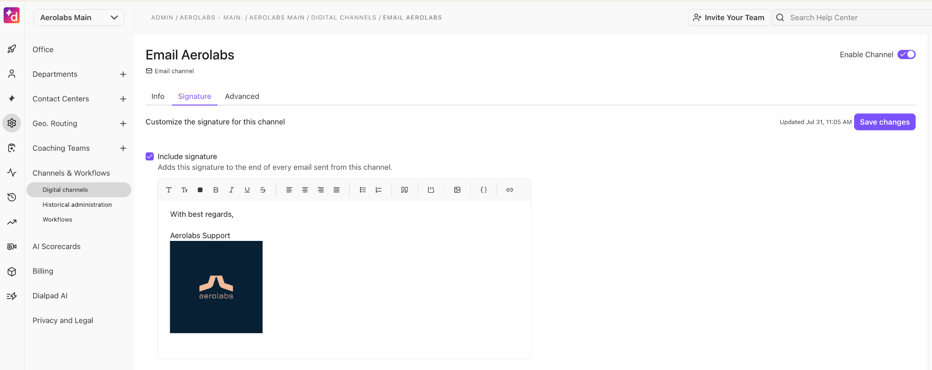
Task: Click the 'With best regards,' signature text
Action: [x=202, y=214]
